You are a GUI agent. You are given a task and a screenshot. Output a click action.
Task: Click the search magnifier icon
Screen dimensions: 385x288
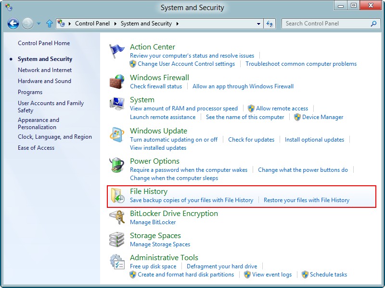pyautogui.click(x=373, y=24)
